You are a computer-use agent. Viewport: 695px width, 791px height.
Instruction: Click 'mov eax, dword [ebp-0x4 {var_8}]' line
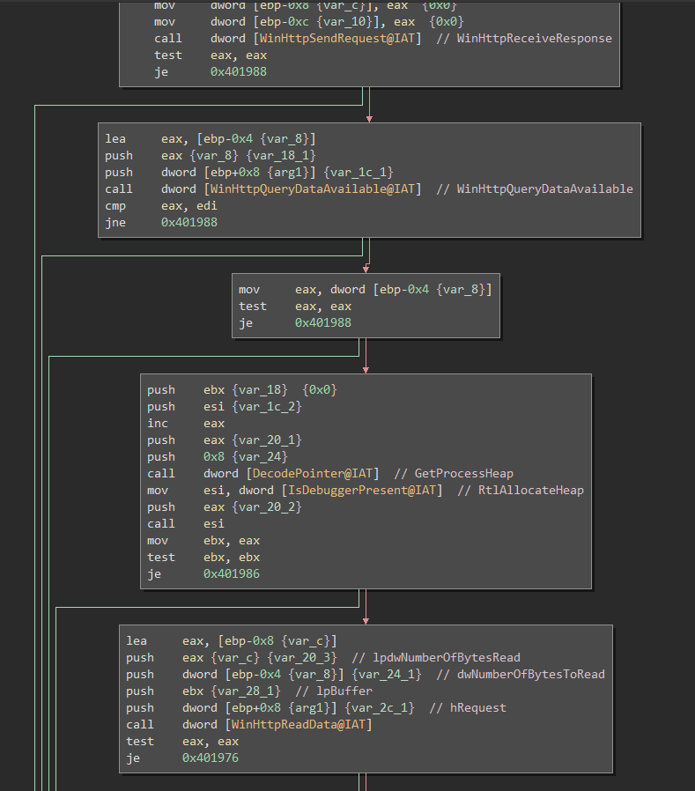(366, 290)
